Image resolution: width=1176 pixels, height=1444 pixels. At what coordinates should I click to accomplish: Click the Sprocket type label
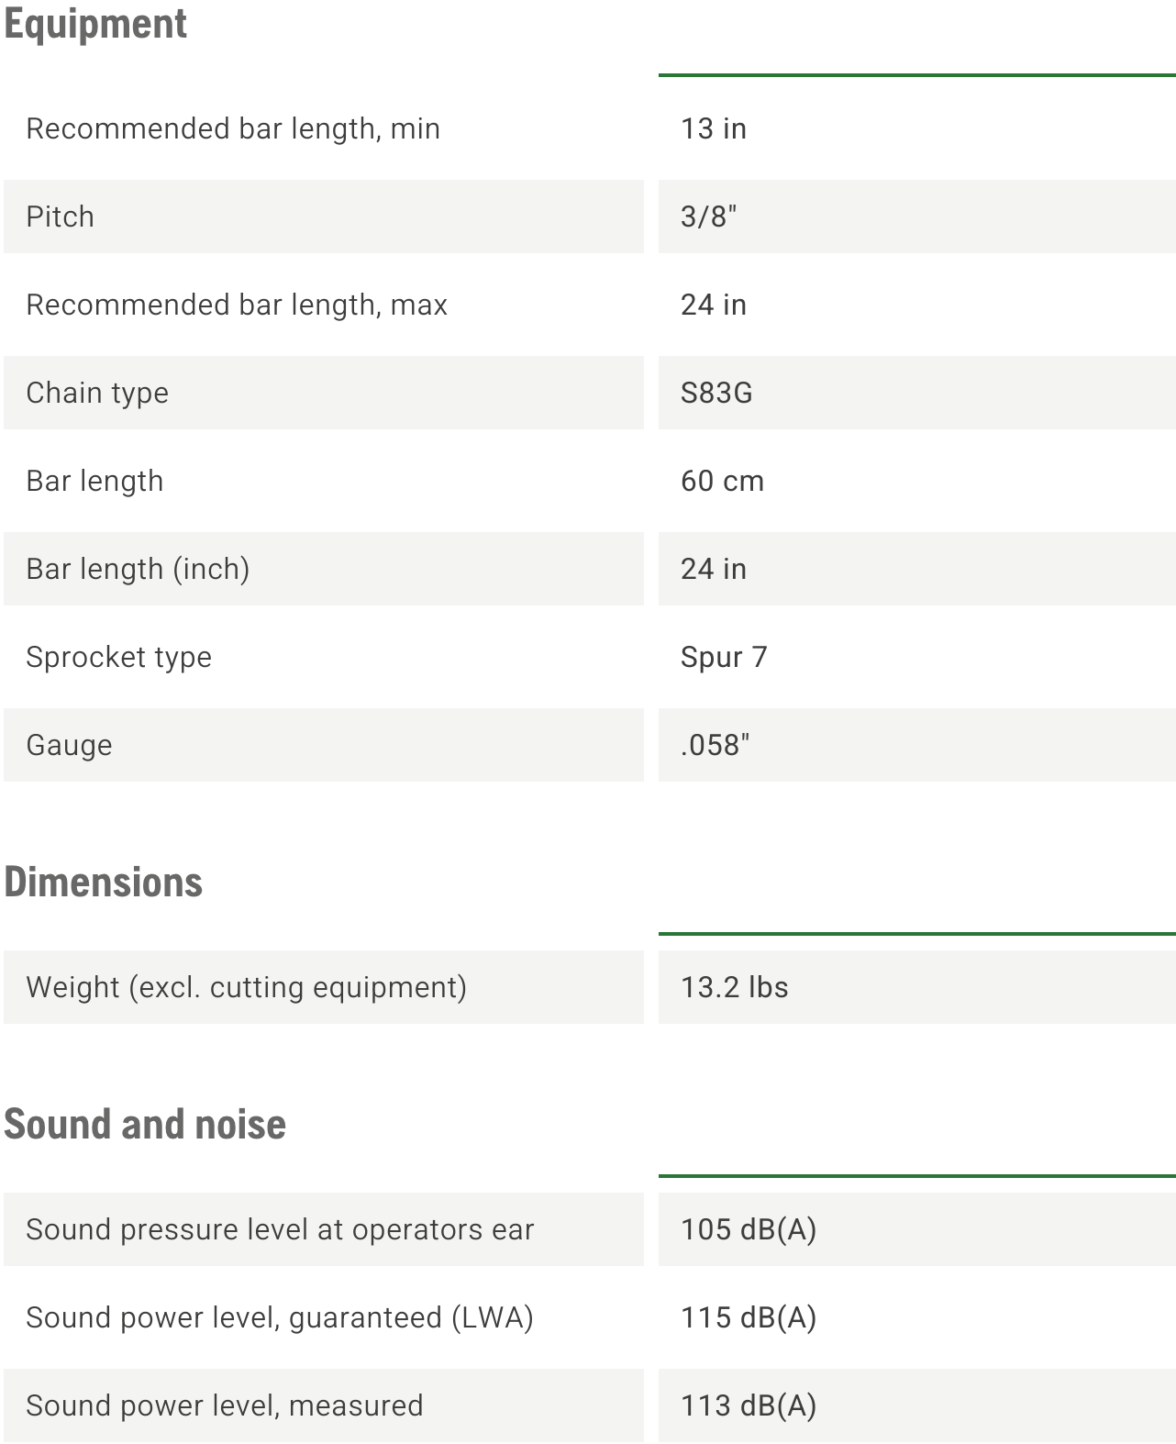click(x=119, y=657)
